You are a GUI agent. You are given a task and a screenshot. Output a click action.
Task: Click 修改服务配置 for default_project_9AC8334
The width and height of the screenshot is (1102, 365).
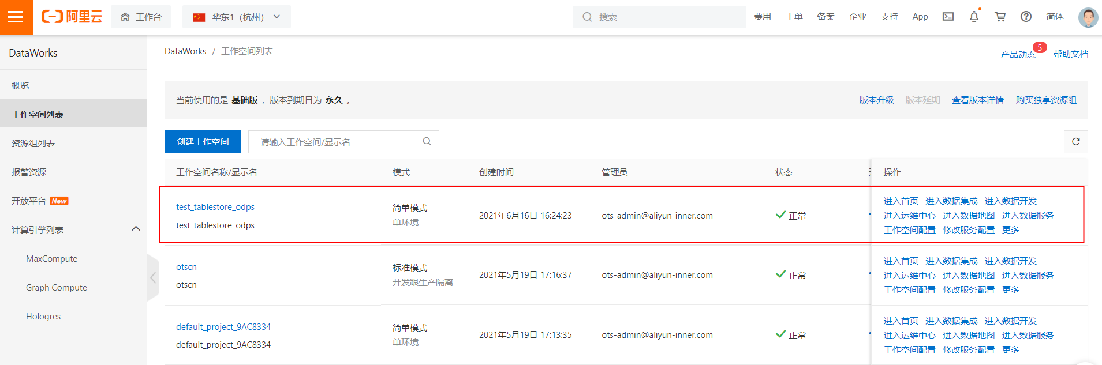(x=969, y=349)
